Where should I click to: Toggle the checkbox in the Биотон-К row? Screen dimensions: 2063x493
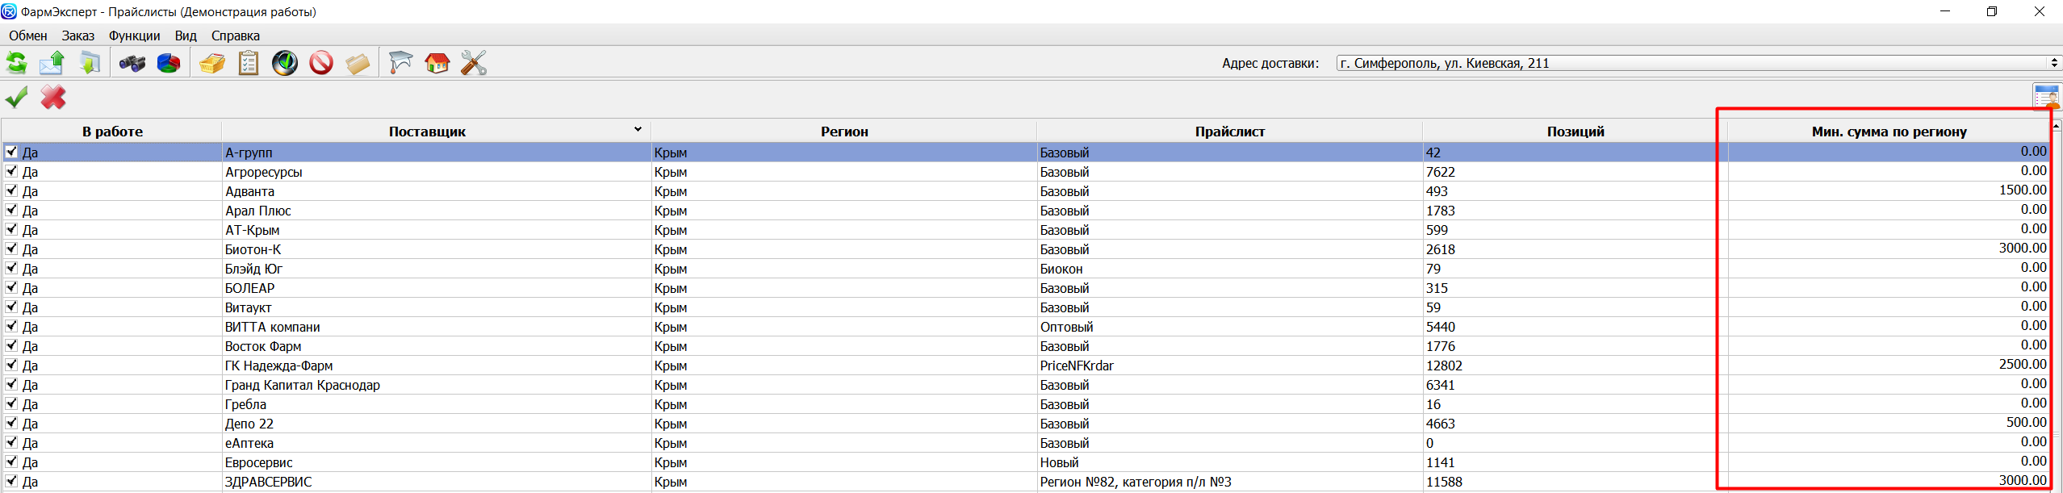click(11, 249)
